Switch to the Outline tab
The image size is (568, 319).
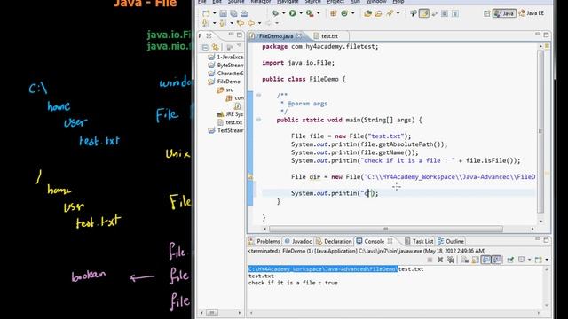point(451,241)
